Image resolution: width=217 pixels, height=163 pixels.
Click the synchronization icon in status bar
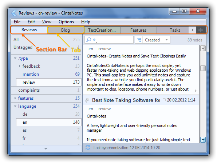[88, 147]
